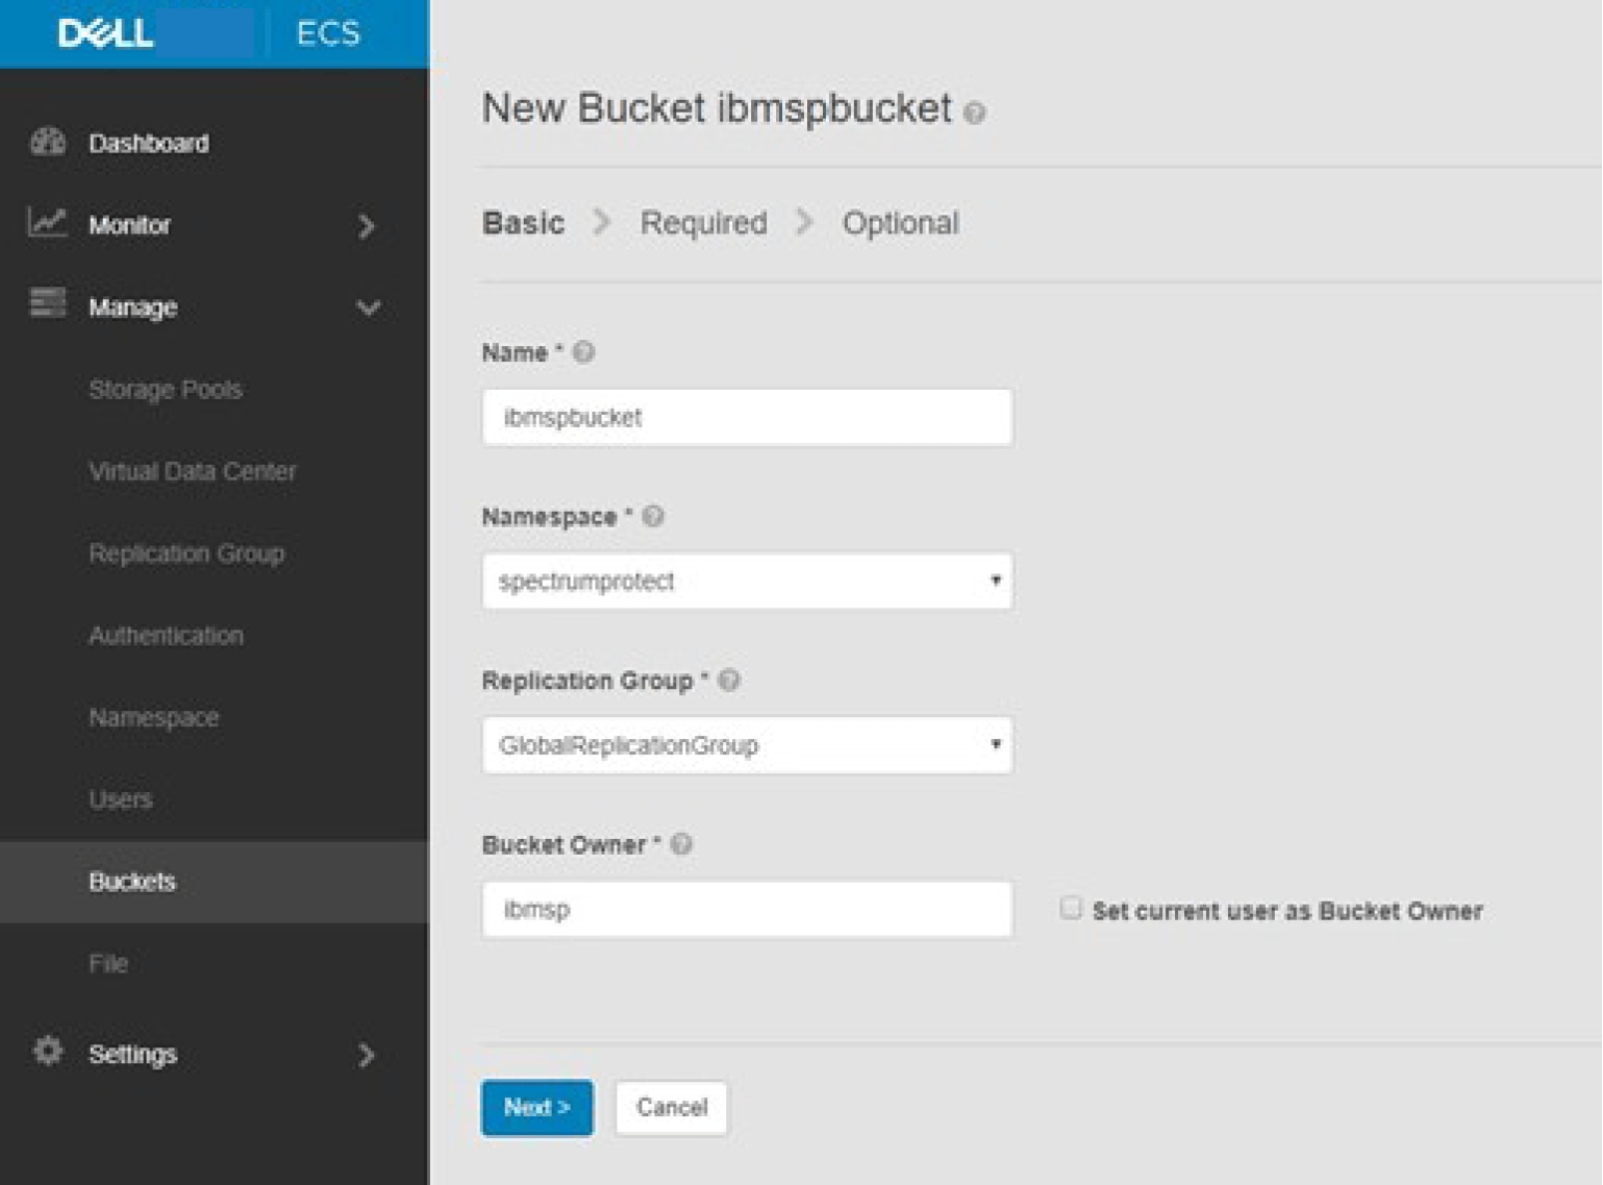Select the Optional step tab
Screen dimensions: 1603x1185
coord(900,222)
